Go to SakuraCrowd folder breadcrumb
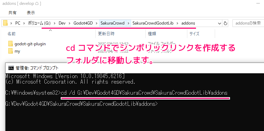This screenshot has width=264, height=131. tap(112, 23)
